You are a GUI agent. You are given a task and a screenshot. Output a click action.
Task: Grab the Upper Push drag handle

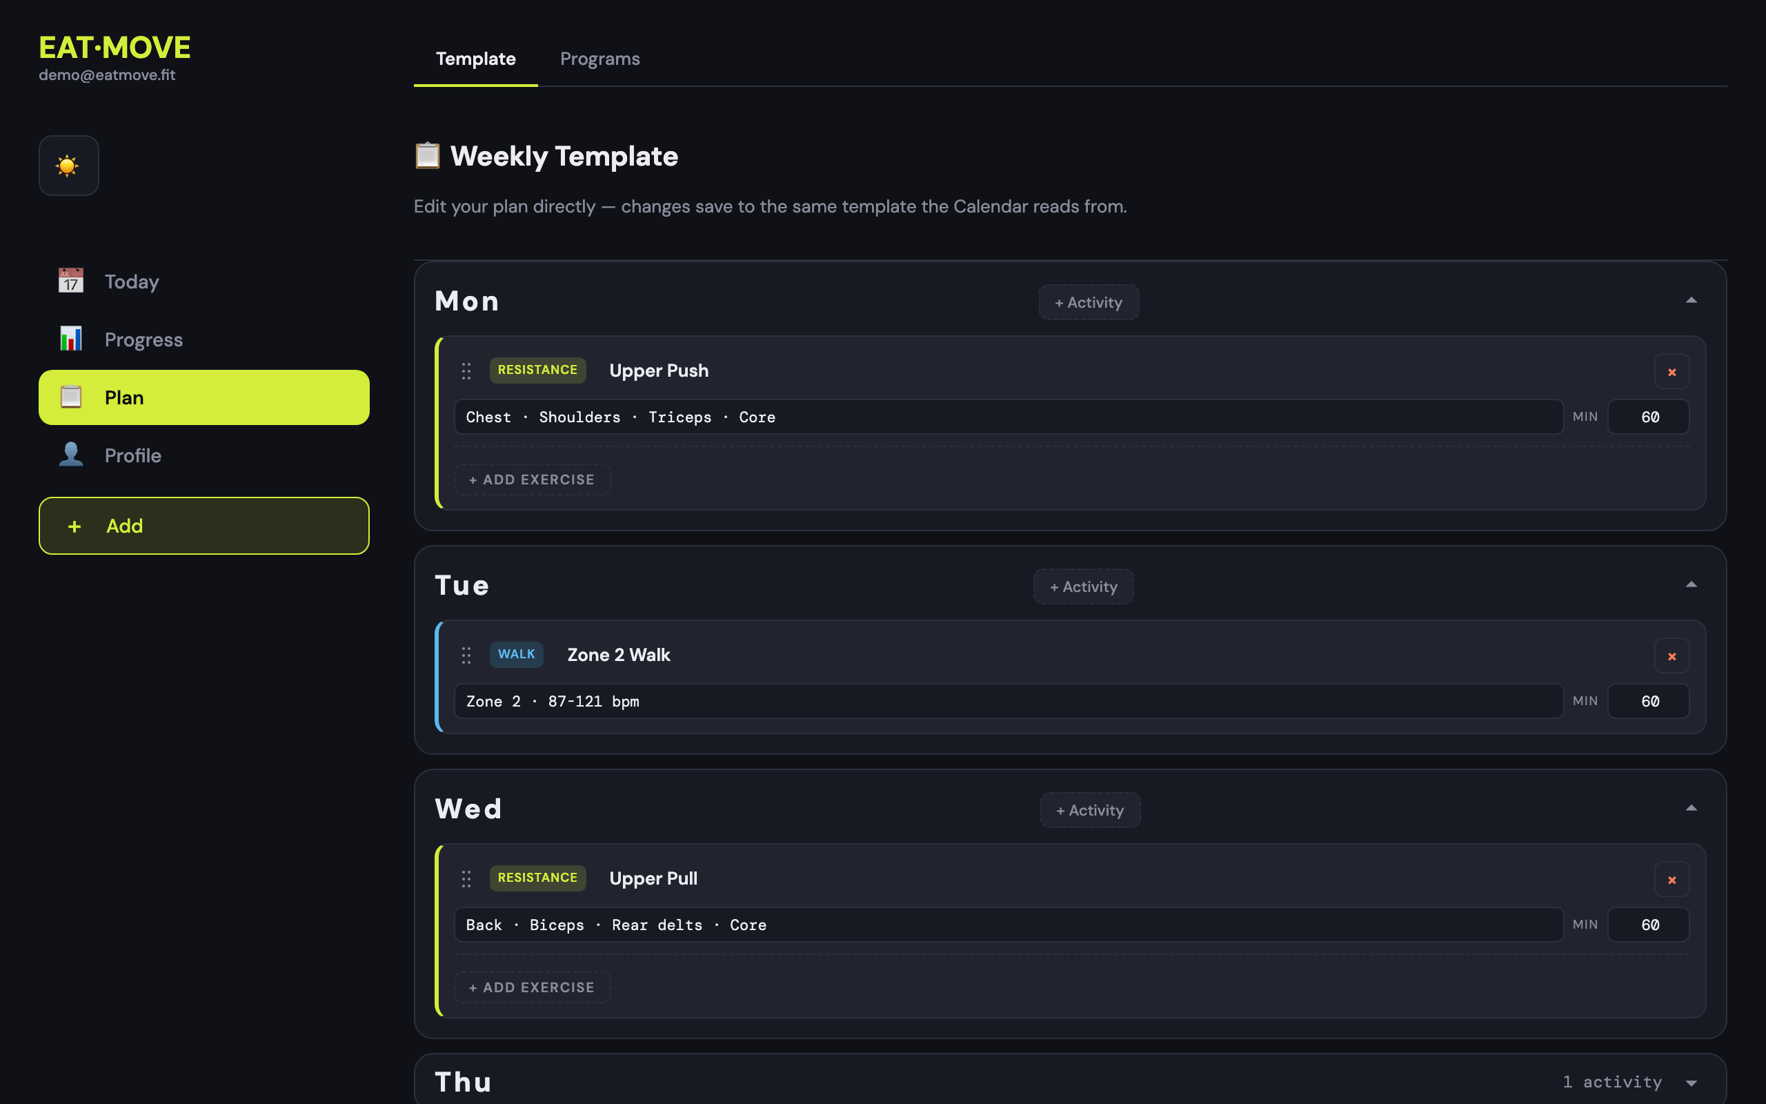[x=466, y=371]
